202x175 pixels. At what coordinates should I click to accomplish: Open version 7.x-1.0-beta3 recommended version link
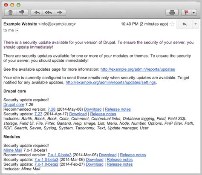[x=59, y=155]
